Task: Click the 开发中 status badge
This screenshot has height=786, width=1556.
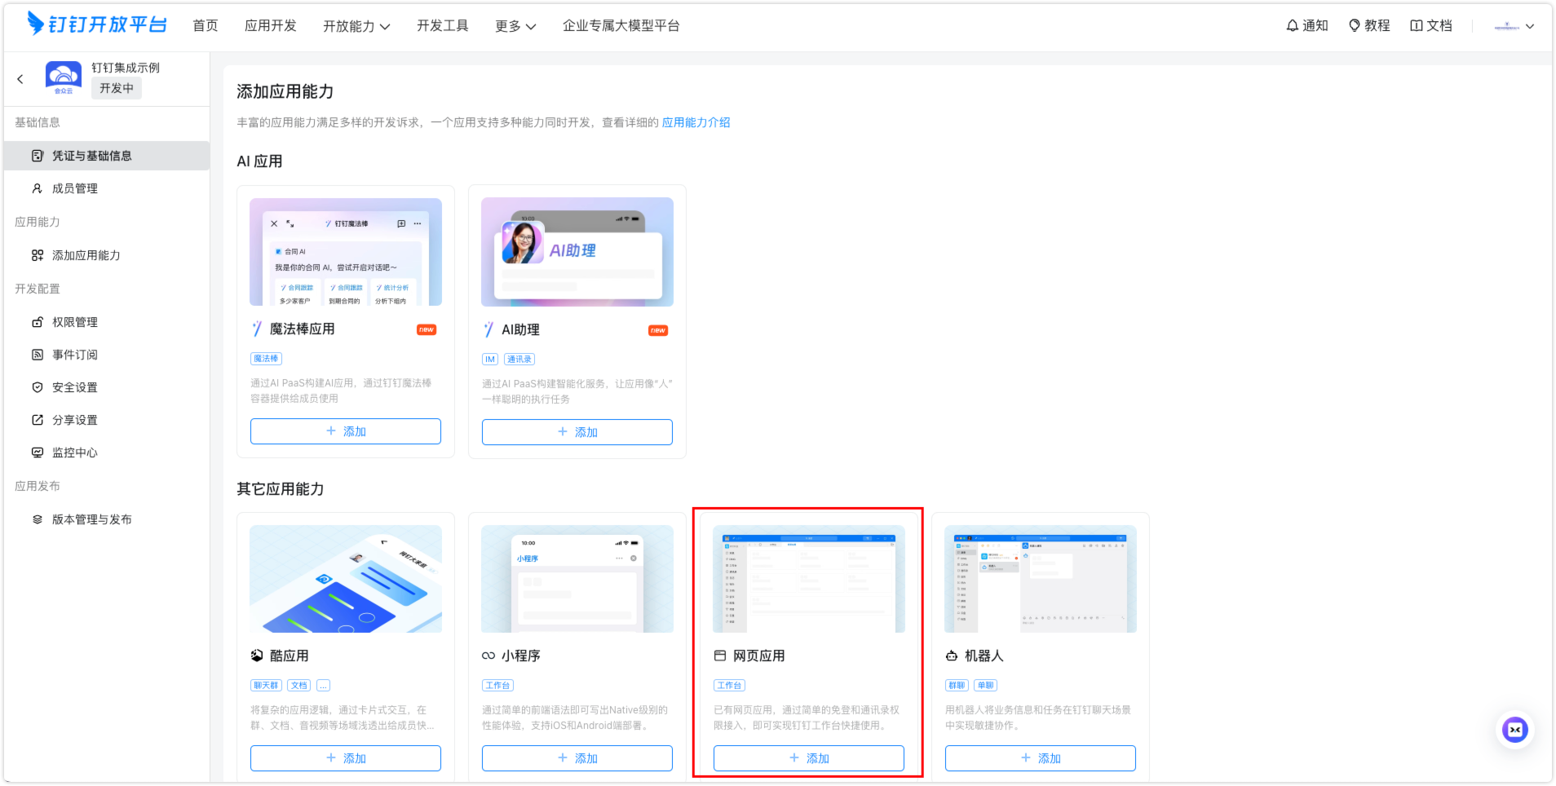Action: 117,88
